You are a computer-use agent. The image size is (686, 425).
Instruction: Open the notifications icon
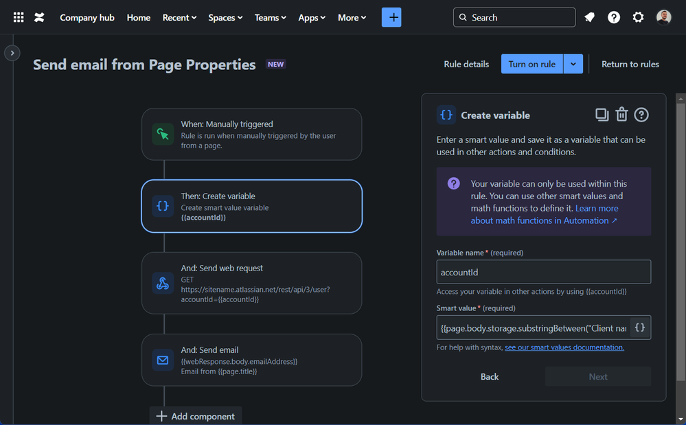589,17
